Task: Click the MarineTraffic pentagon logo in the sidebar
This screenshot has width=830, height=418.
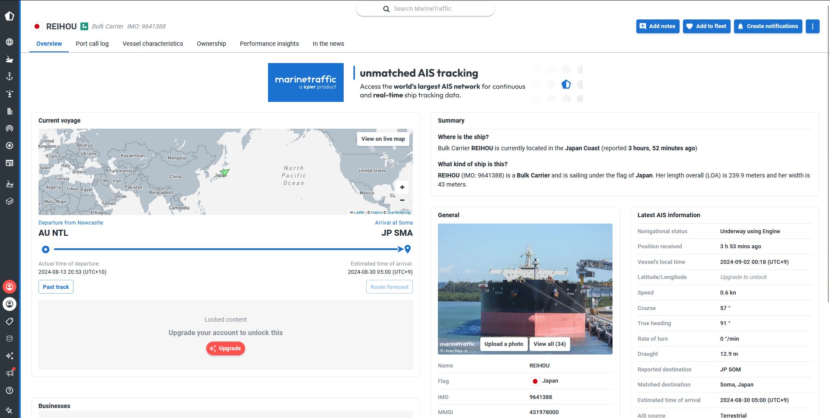Action: pos(10,16)
